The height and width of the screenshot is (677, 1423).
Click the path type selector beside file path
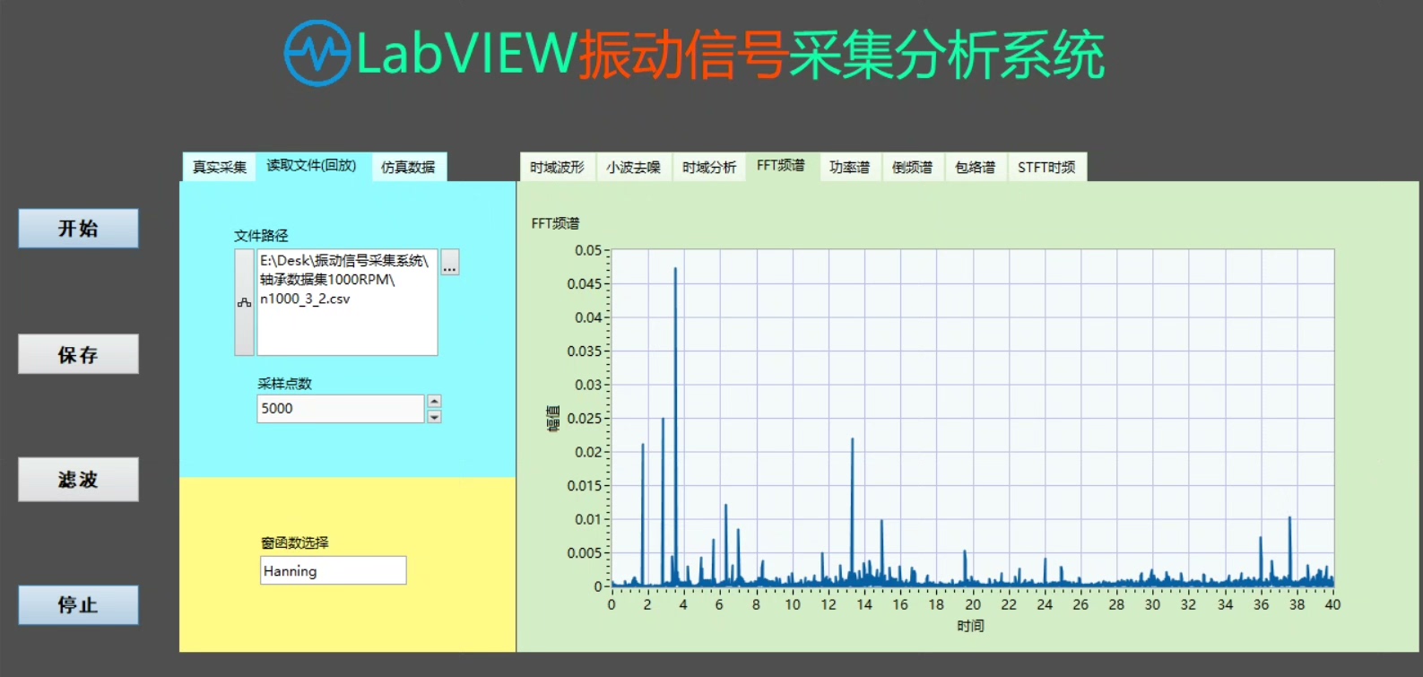coord(244,302)
